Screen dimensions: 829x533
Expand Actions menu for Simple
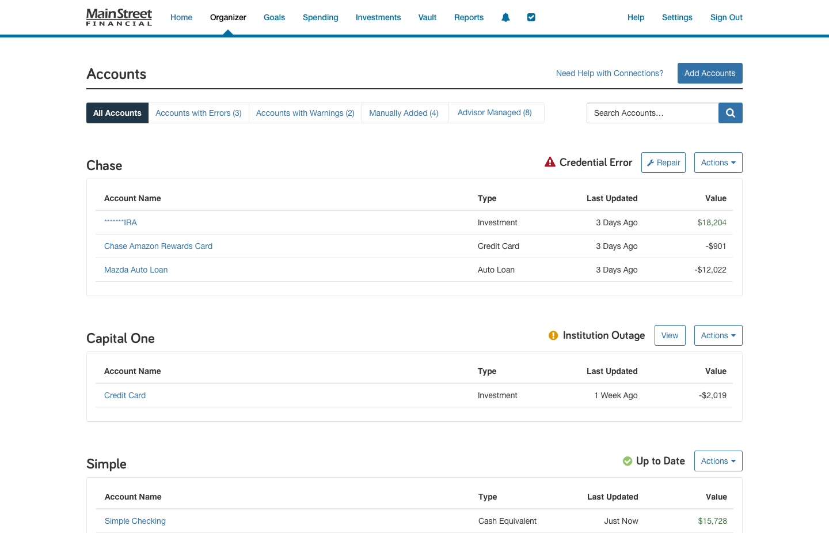click(718, 461)
